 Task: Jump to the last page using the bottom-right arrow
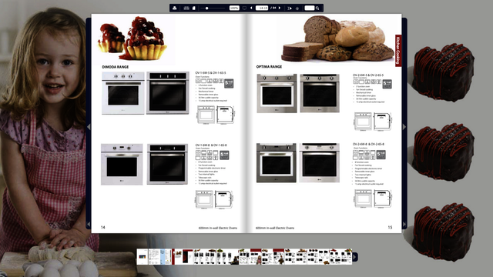click(404, 224)
